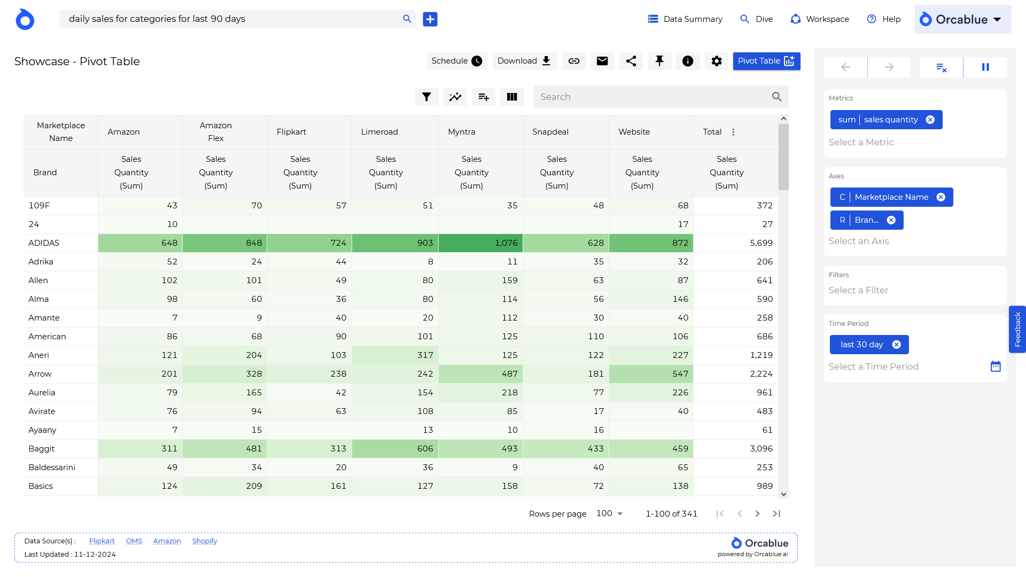Image resolution: width=1026 pixels, height=577 pixels.
Task: Open the settings gear icon
Action: click(x=717, y=61)
